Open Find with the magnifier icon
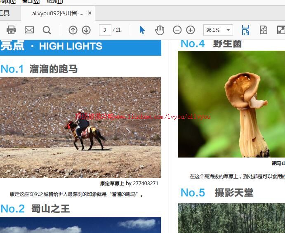This screenshot has width=285, height=233. click(x=47, y=30)
